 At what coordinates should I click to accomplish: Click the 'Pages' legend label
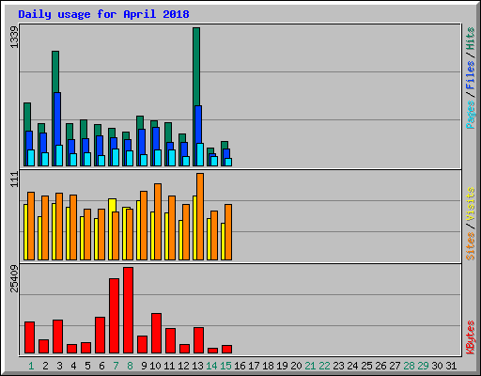[470, 115]
